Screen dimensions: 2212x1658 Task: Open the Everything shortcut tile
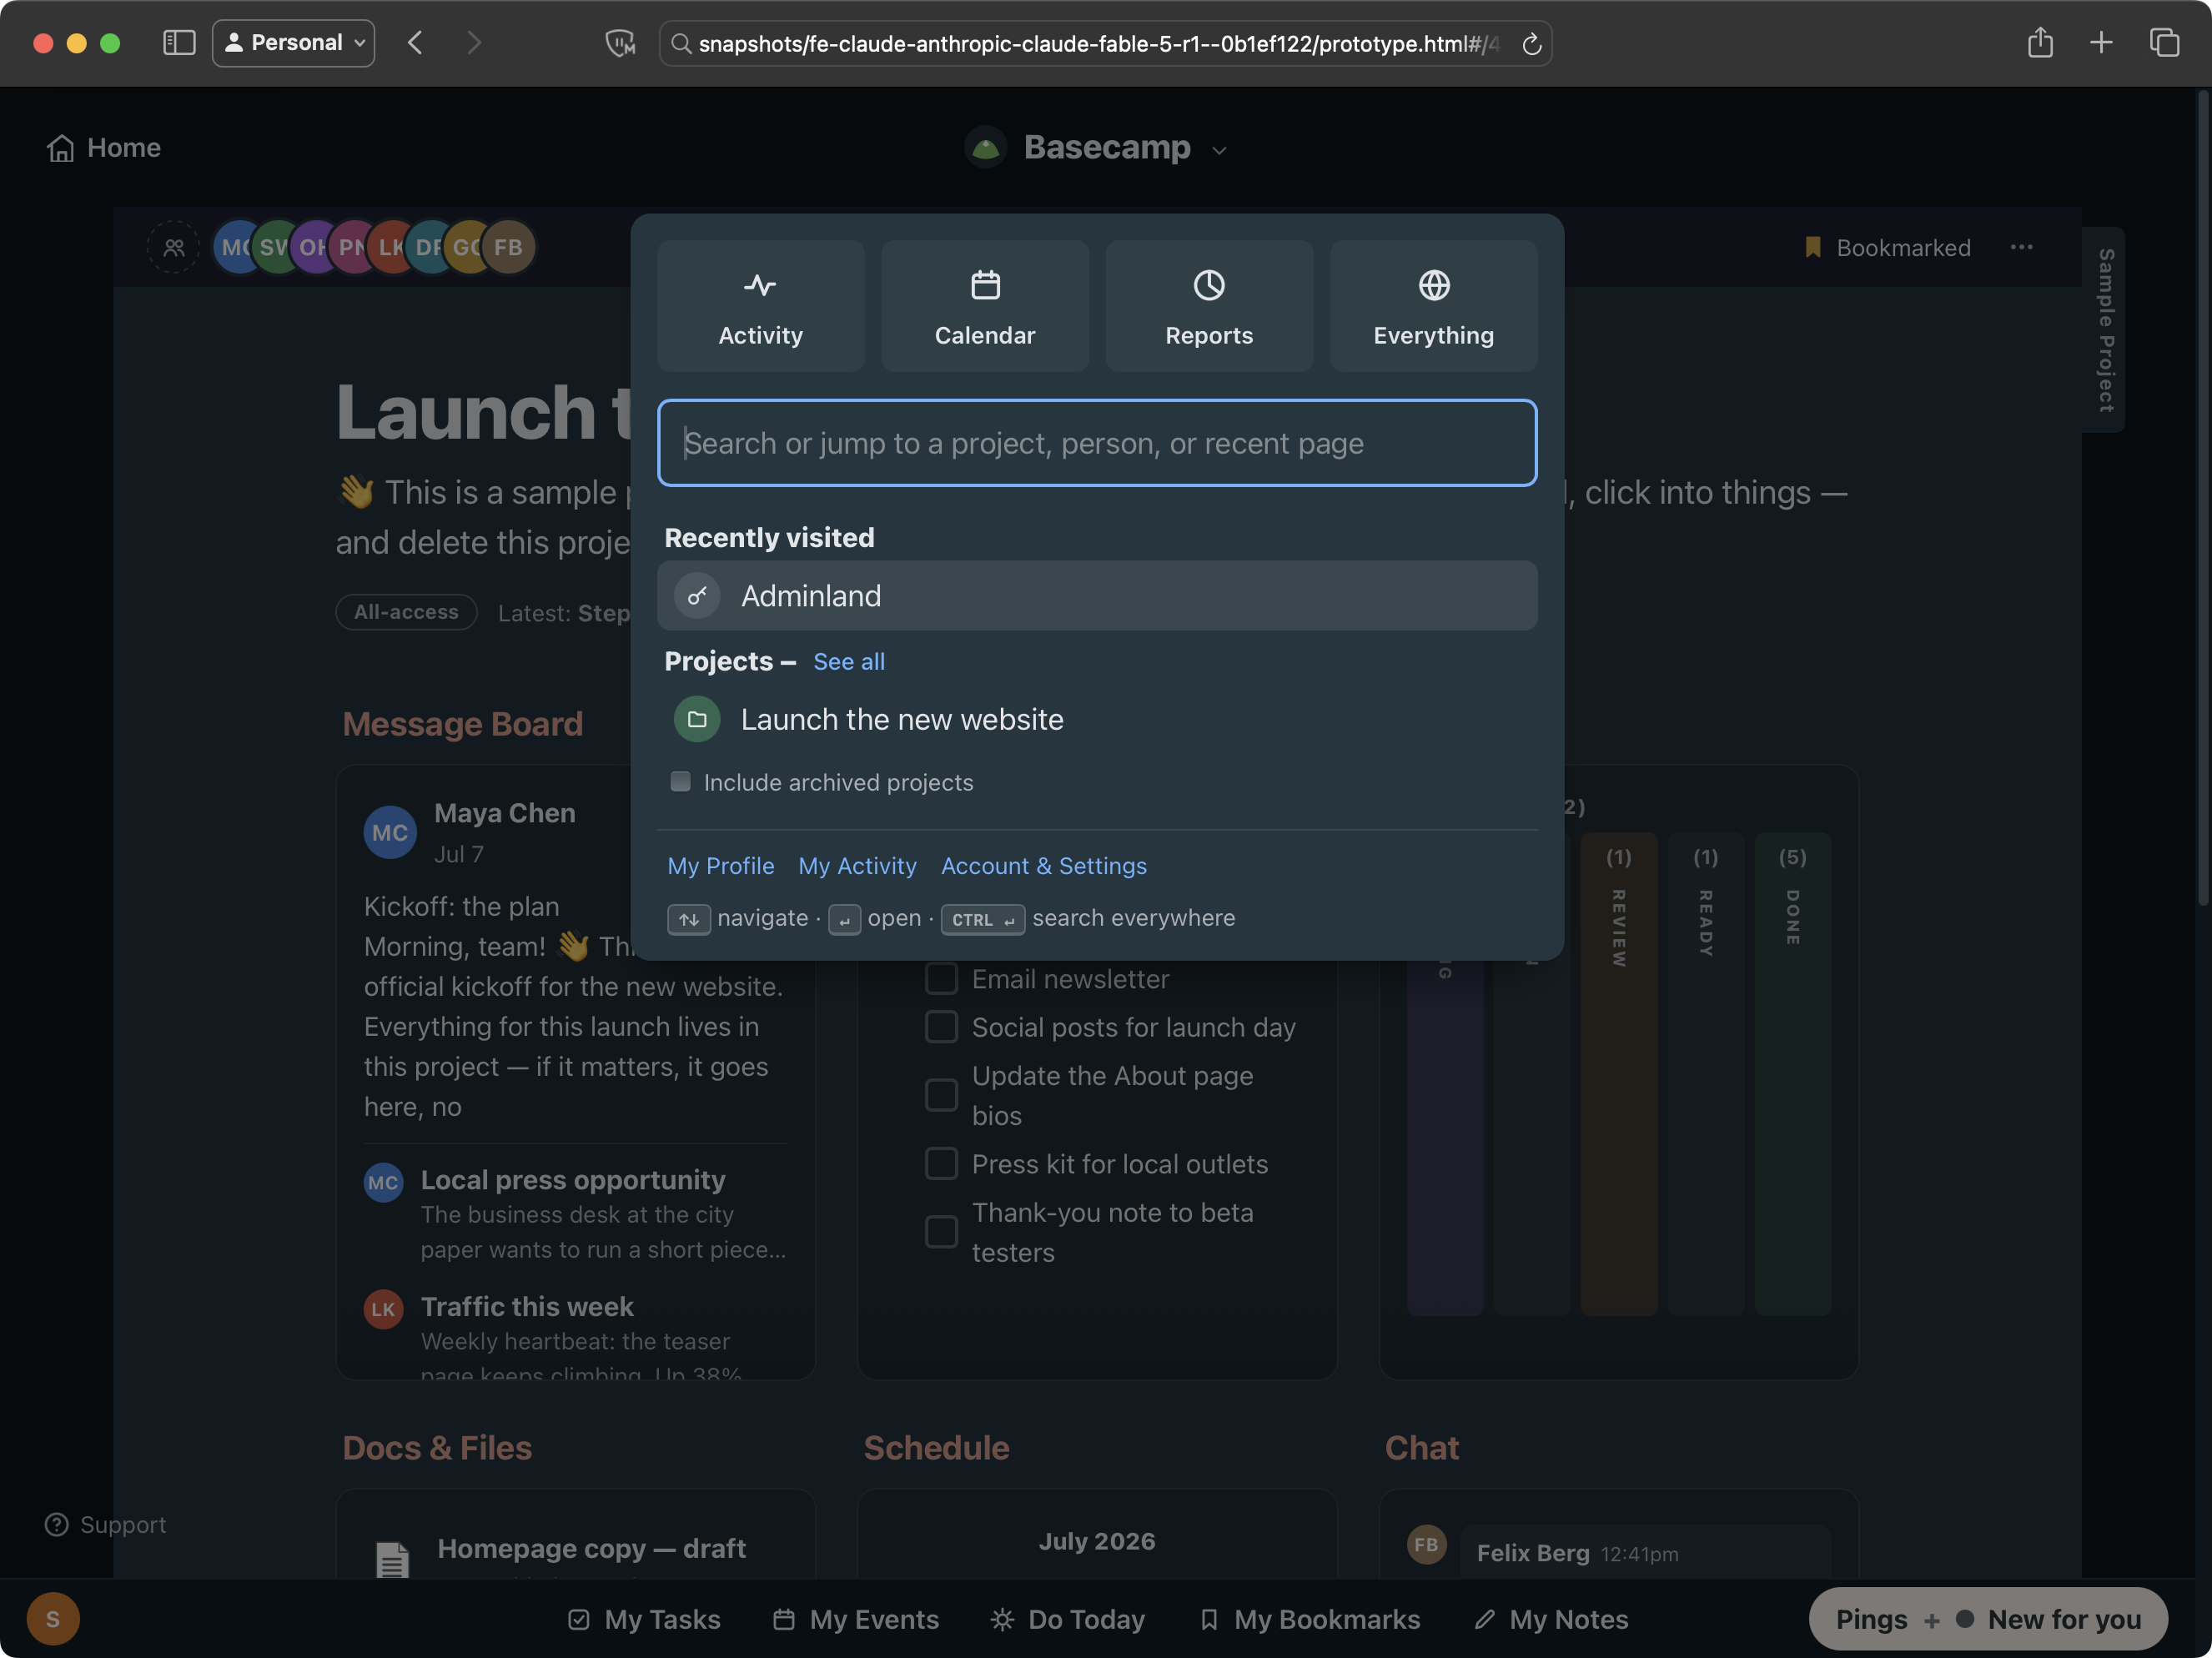click(1433, 306)
